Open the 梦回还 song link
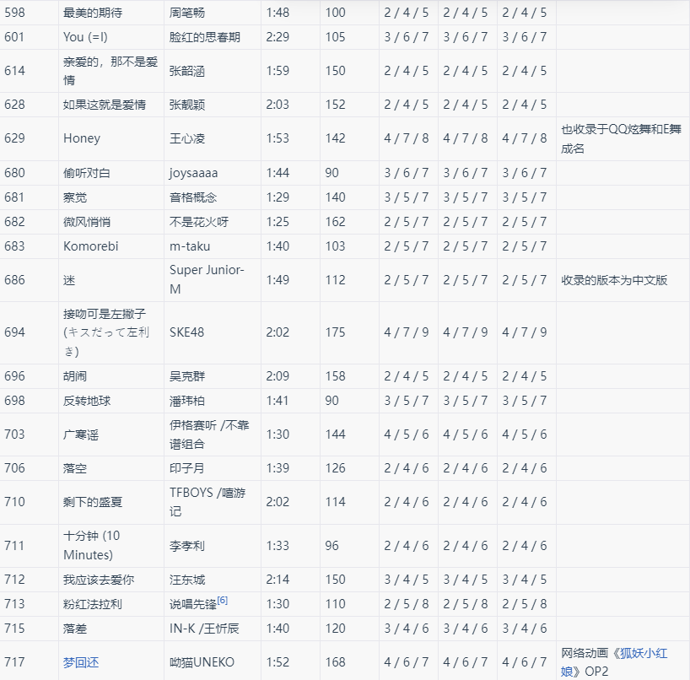Image resolution: width=690 pixels, height=680 pixels. pyautogui.click(x=81, y=662)
